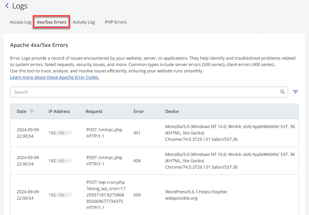Click the Request column header
This screenshot has height=215, width=309.
coord(94,111)
